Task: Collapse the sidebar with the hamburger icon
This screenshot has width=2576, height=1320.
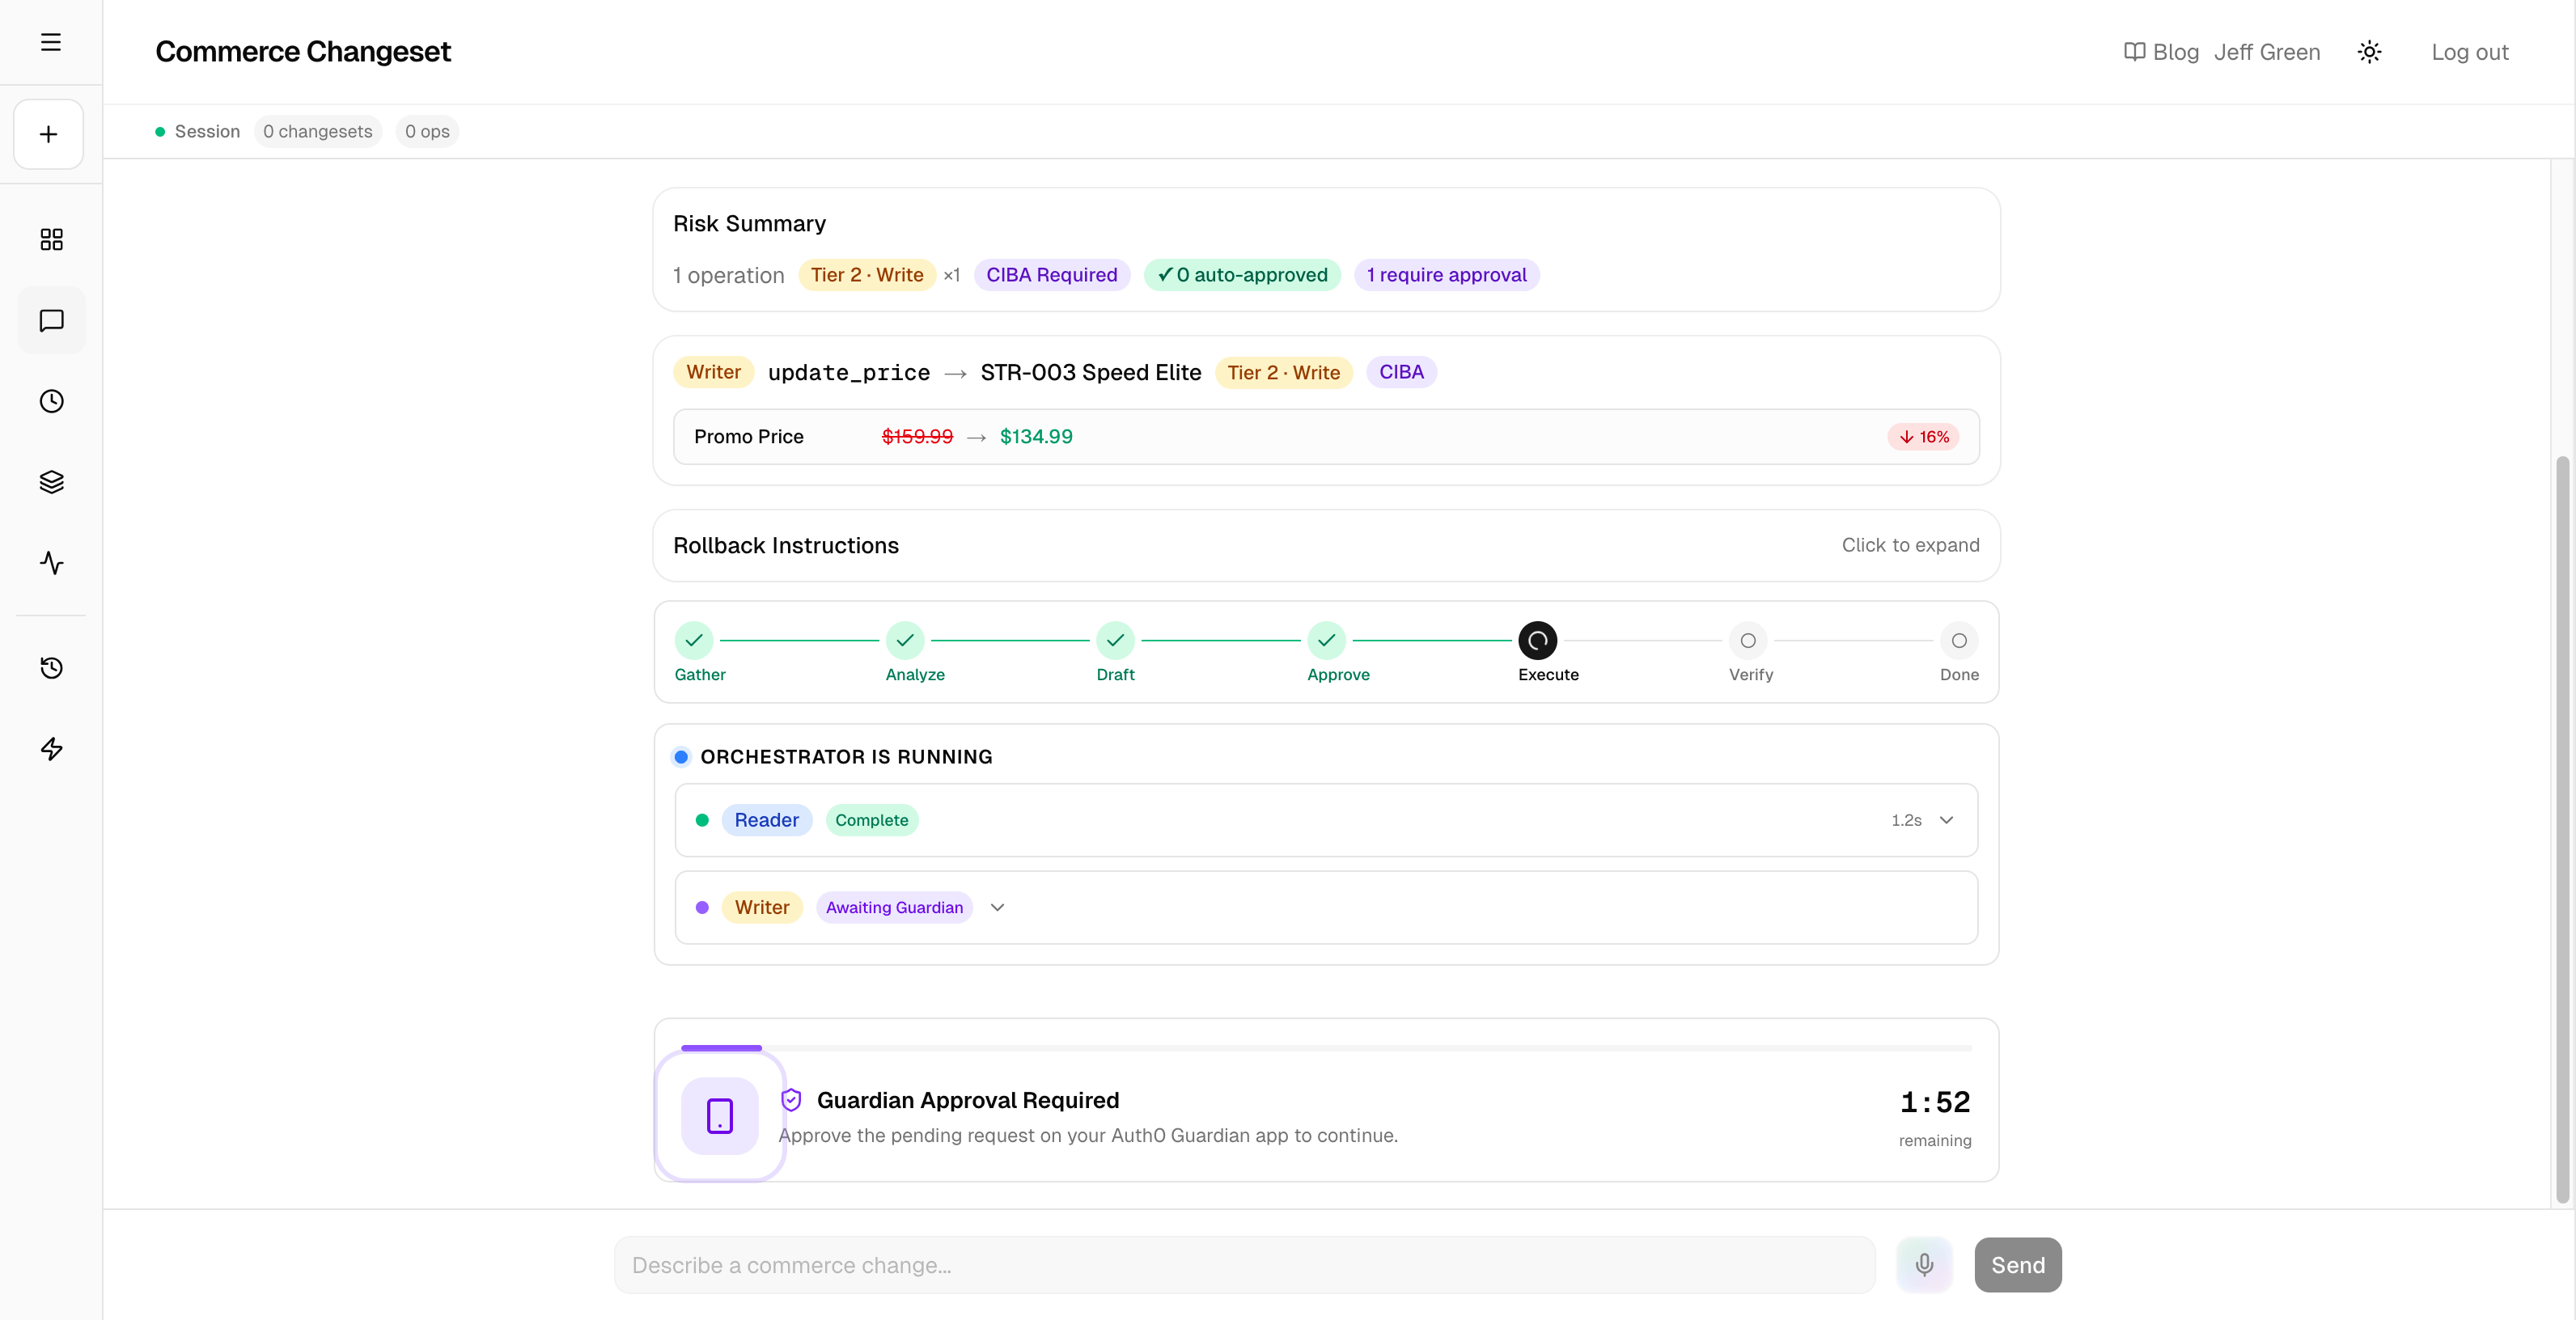Action: 50,42
